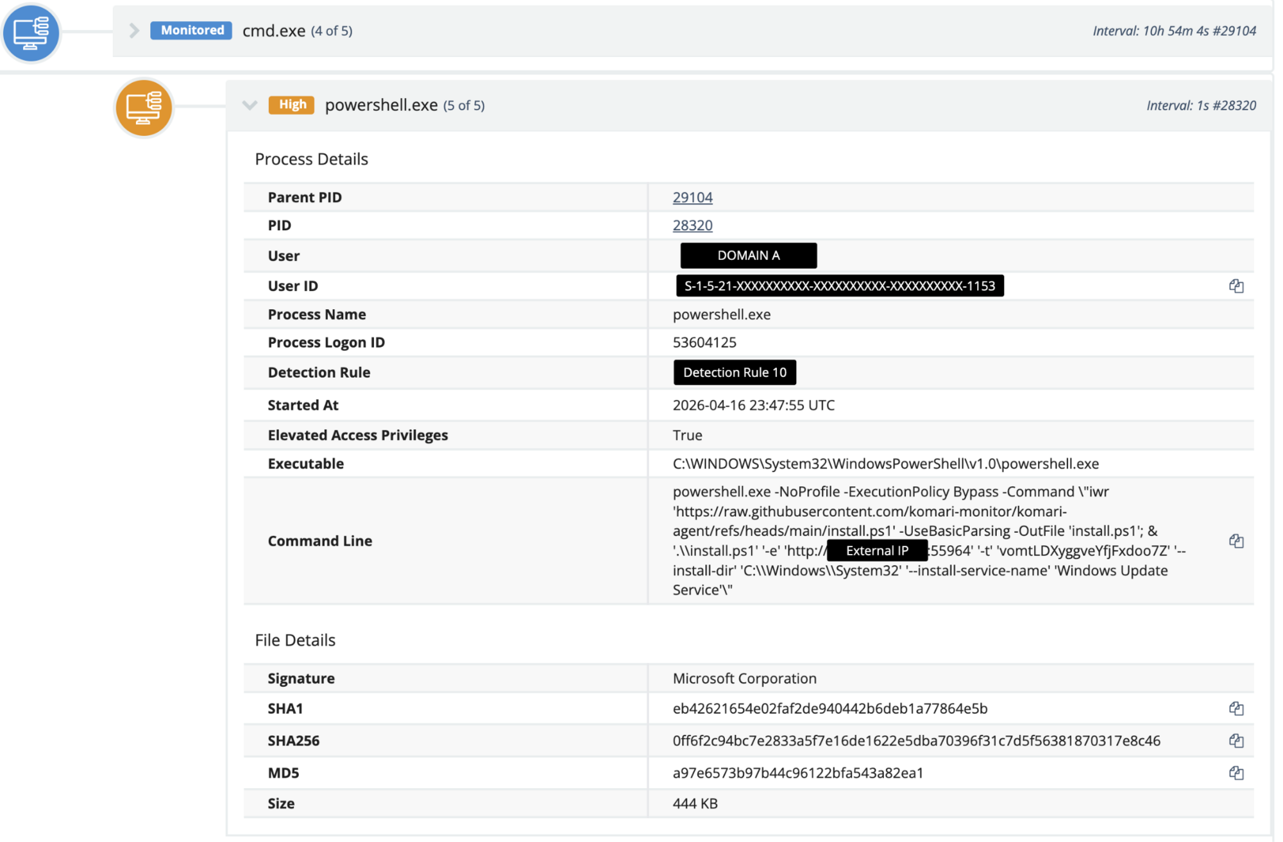Click the blue cmd.exe process node icon
This screenshot has height=842, width=1283.
pyautogui.click(x=31, y=32)
